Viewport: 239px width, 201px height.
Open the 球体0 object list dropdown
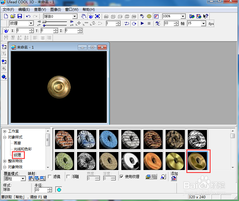tap(75, 16)
